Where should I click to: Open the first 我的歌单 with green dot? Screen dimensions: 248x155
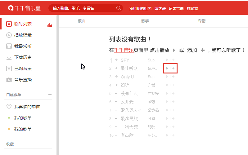point(23,118)
